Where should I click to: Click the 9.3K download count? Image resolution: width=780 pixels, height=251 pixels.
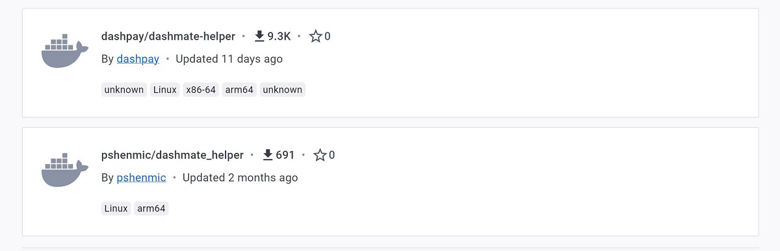pos(279,36)
